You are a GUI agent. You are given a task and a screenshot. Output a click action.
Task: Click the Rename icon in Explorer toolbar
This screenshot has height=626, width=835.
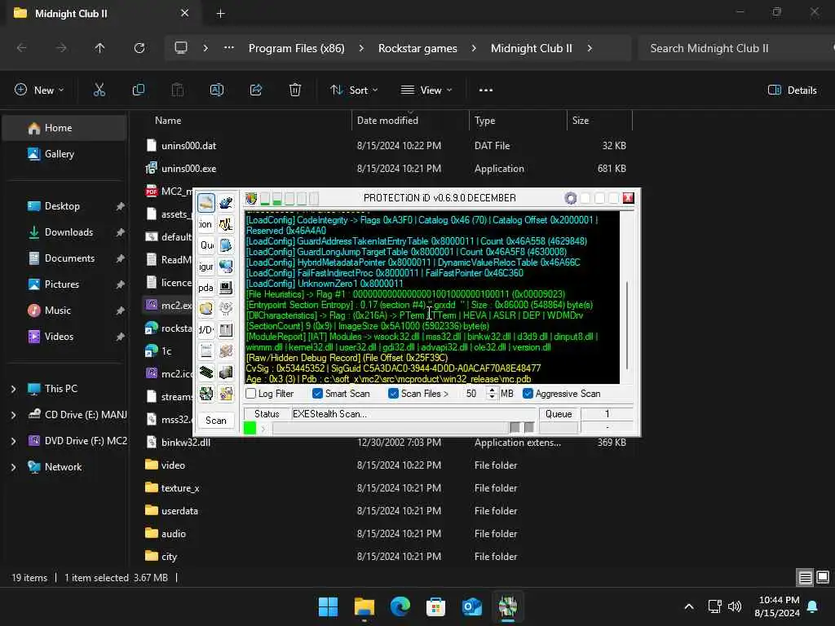[217, 90]
